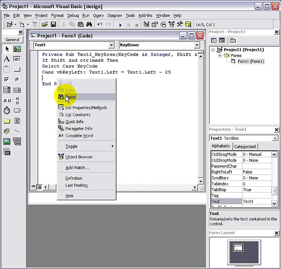This screenshot has width=281, height=269.
Task: Click the Text property value field
Action: 257,201
